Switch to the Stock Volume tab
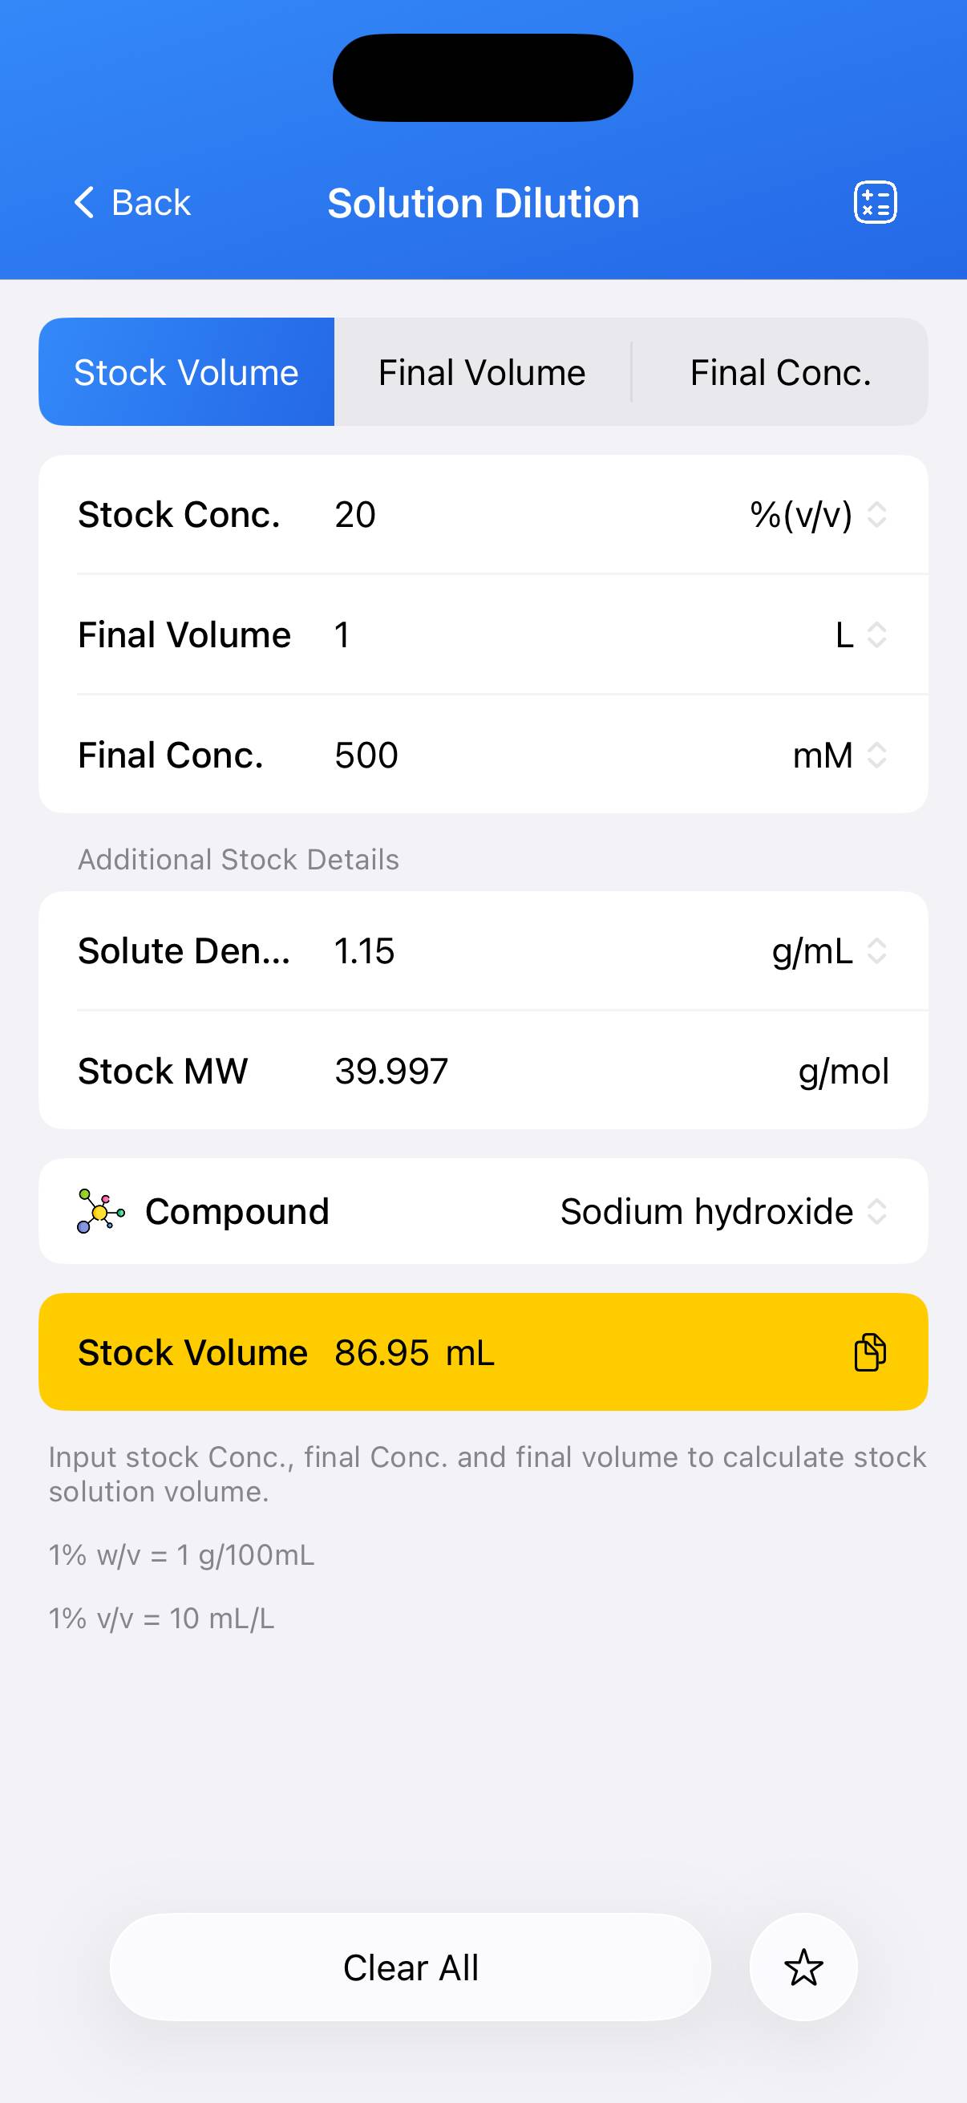Viewport: 967px width, 2103px height. (186, 372)
